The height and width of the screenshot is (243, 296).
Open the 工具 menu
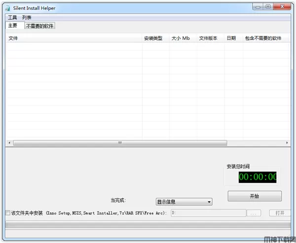(12, 18)
